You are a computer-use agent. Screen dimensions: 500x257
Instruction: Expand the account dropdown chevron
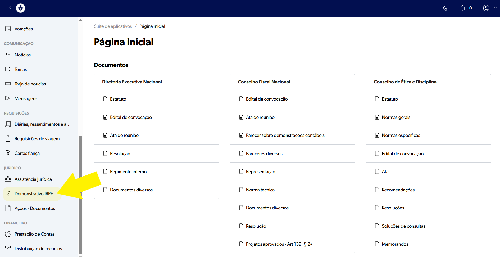496,8
